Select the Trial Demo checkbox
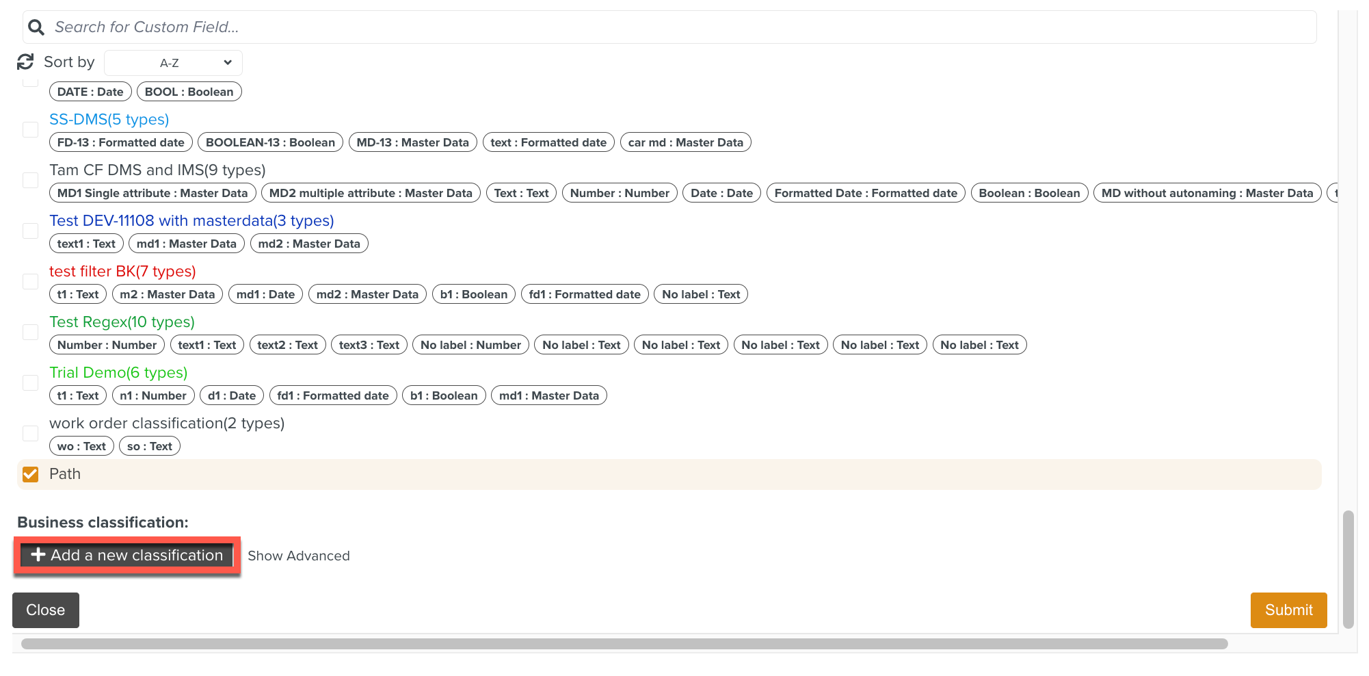 click(x=31, y=383)
